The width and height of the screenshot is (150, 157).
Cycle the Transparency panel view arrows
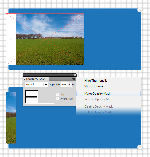[24, 79]
